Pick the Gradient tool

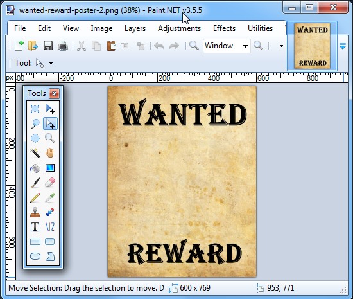(50, 168)
